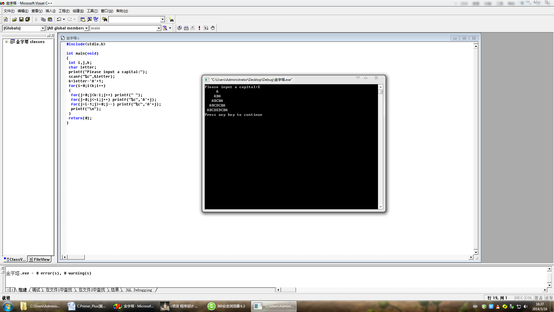
Task: Select the 在文件1中查找 output tab
Action: pyautogui.click(x=59, y=290)
